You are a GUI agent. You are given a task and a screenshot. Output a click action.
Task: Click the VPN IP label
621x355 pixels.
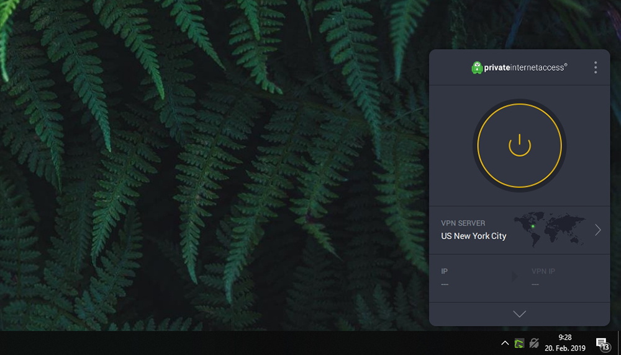tap(543, 271)
